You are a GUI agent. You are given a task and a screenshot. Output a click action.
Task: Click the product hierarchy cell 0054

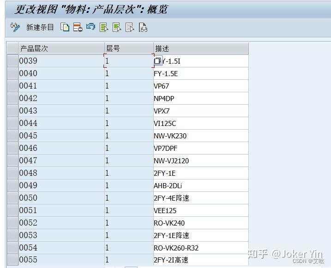click(x=61, y=248)
